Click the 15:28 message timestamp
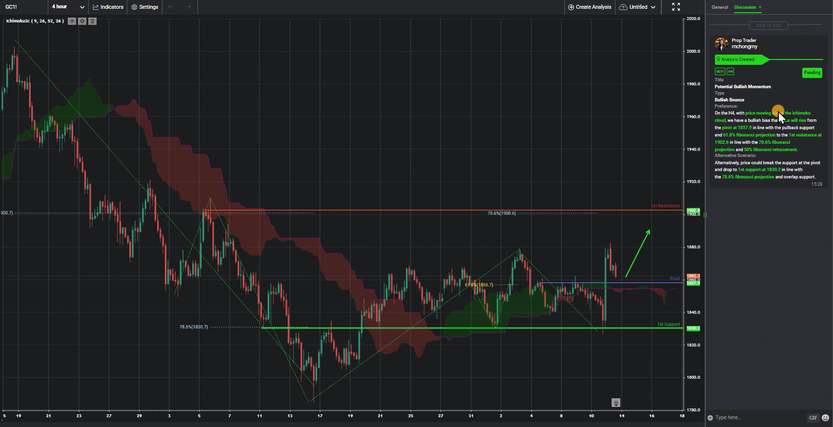The image size is (833, 427). click(x=816, y=184)
